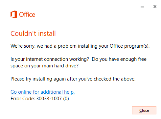Click the error number 30033-1007
The height and width of the screenshot is (119, 161).
(49, 99)
